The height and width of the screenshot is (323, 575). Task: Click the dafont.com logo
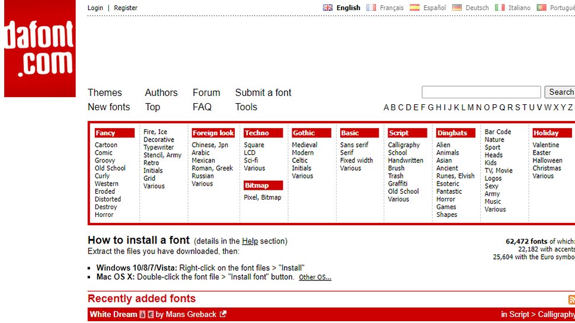pos(40,49)
